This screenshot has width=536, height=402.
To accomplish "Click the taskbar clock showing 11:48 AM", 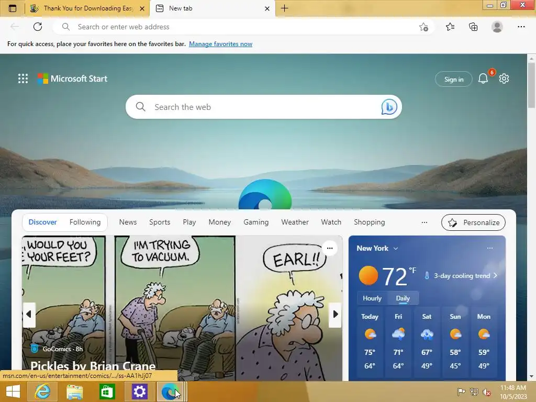I will point(513,392).
